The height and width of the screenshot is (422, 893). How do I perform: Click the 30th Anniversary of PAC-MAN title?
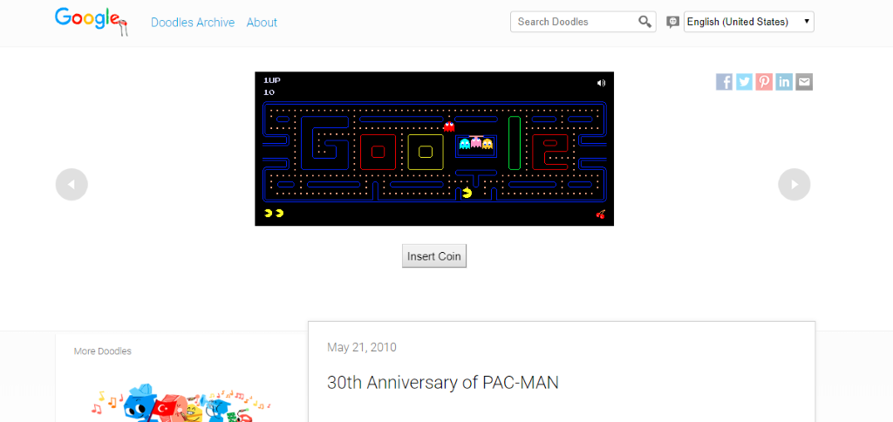[442, 382]
